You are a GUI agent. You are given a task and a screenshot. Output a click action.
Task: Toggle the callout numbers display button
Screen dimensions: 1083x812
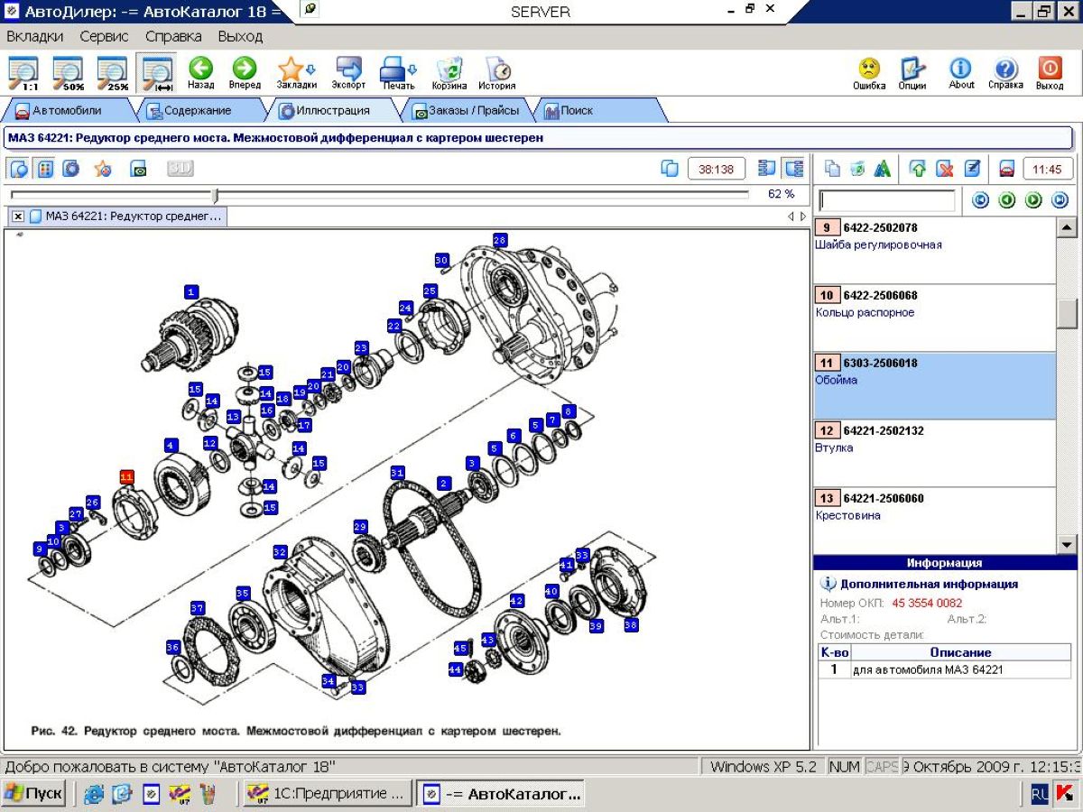45,169
